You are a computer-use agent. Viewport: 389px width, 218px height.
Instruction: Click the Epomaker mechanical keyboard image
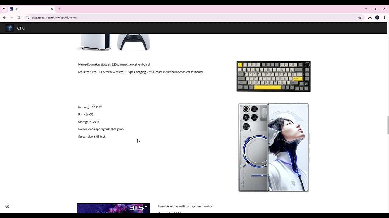pyautogui.click(x=274, y=76)
